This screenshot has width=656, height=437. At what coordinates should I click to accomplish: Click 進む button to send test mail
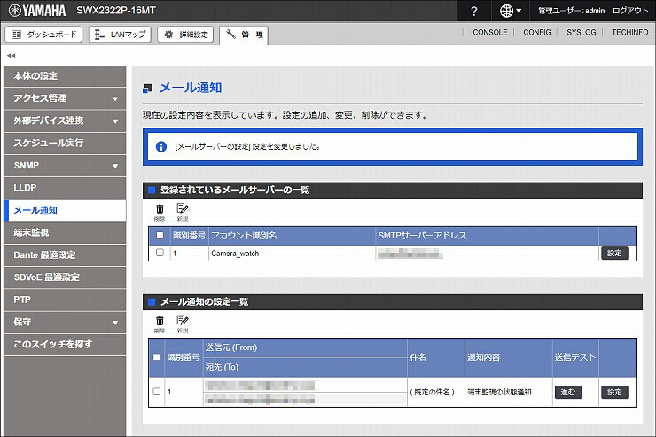[567, 393]
